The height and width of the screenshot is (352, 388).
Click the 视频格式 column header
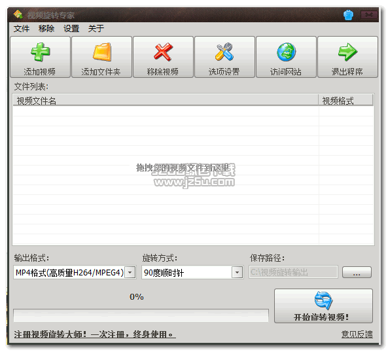tap(345, 100)
